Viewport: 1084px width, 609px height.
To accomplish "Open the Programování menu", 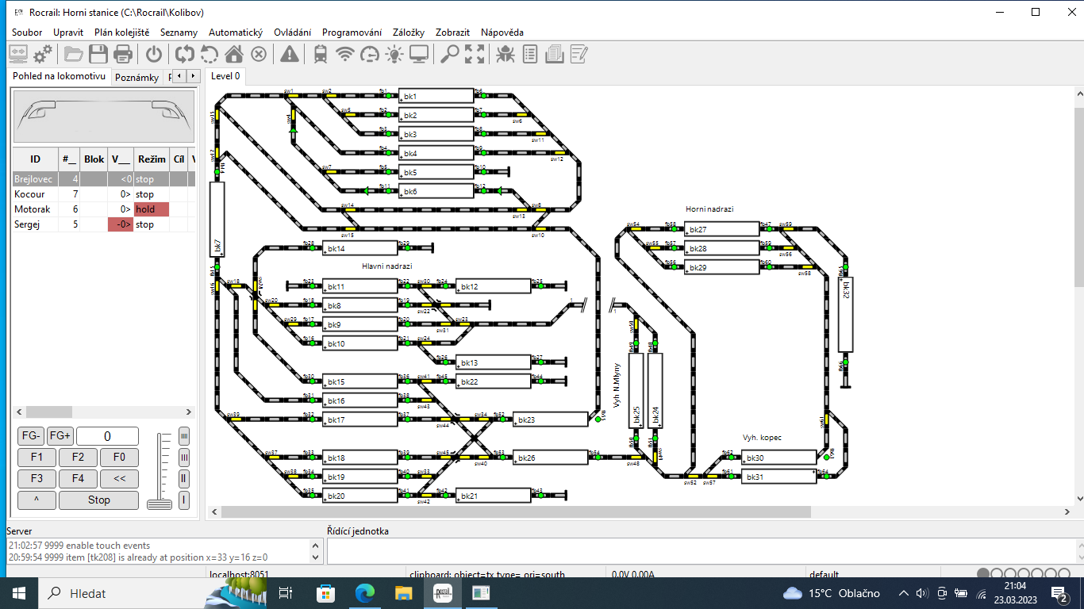I will [352, 33].
